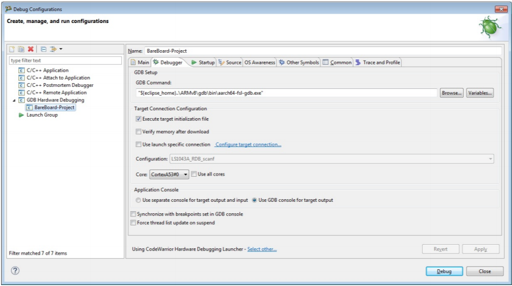Close the dialog using the title bar X

[x=501, y=9]
